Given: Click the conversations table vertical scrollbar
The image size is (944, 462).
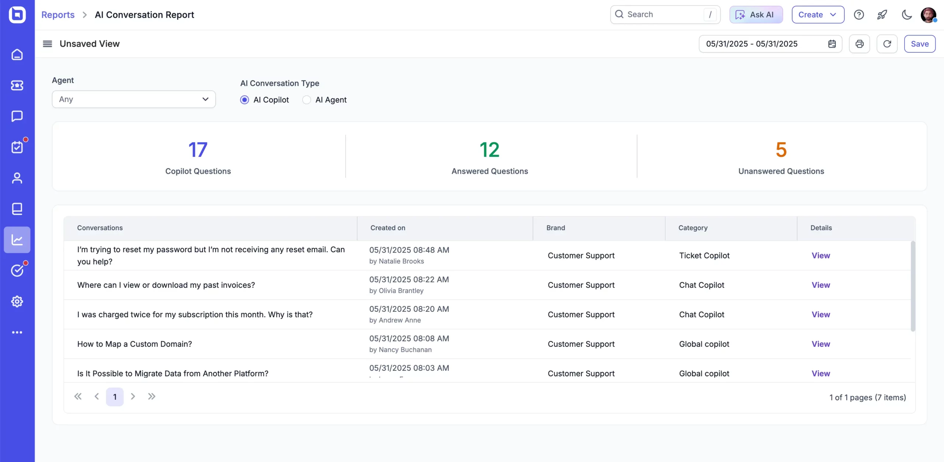Looking at the screenshot, I should pos(913,286).
